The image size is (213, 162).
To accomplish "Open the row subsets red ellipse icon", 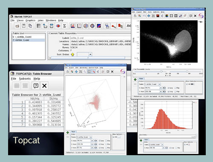I will (58, 26).
